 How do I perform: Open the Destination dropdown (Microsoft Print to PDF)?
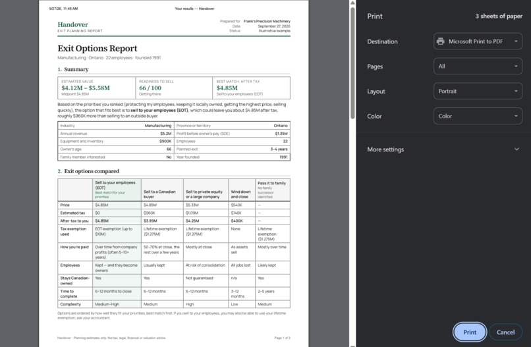tap(478, 41)
